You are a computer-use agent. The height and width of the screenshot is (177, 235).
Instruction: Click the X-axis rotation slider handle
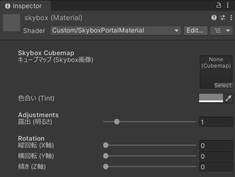[106, 145]
